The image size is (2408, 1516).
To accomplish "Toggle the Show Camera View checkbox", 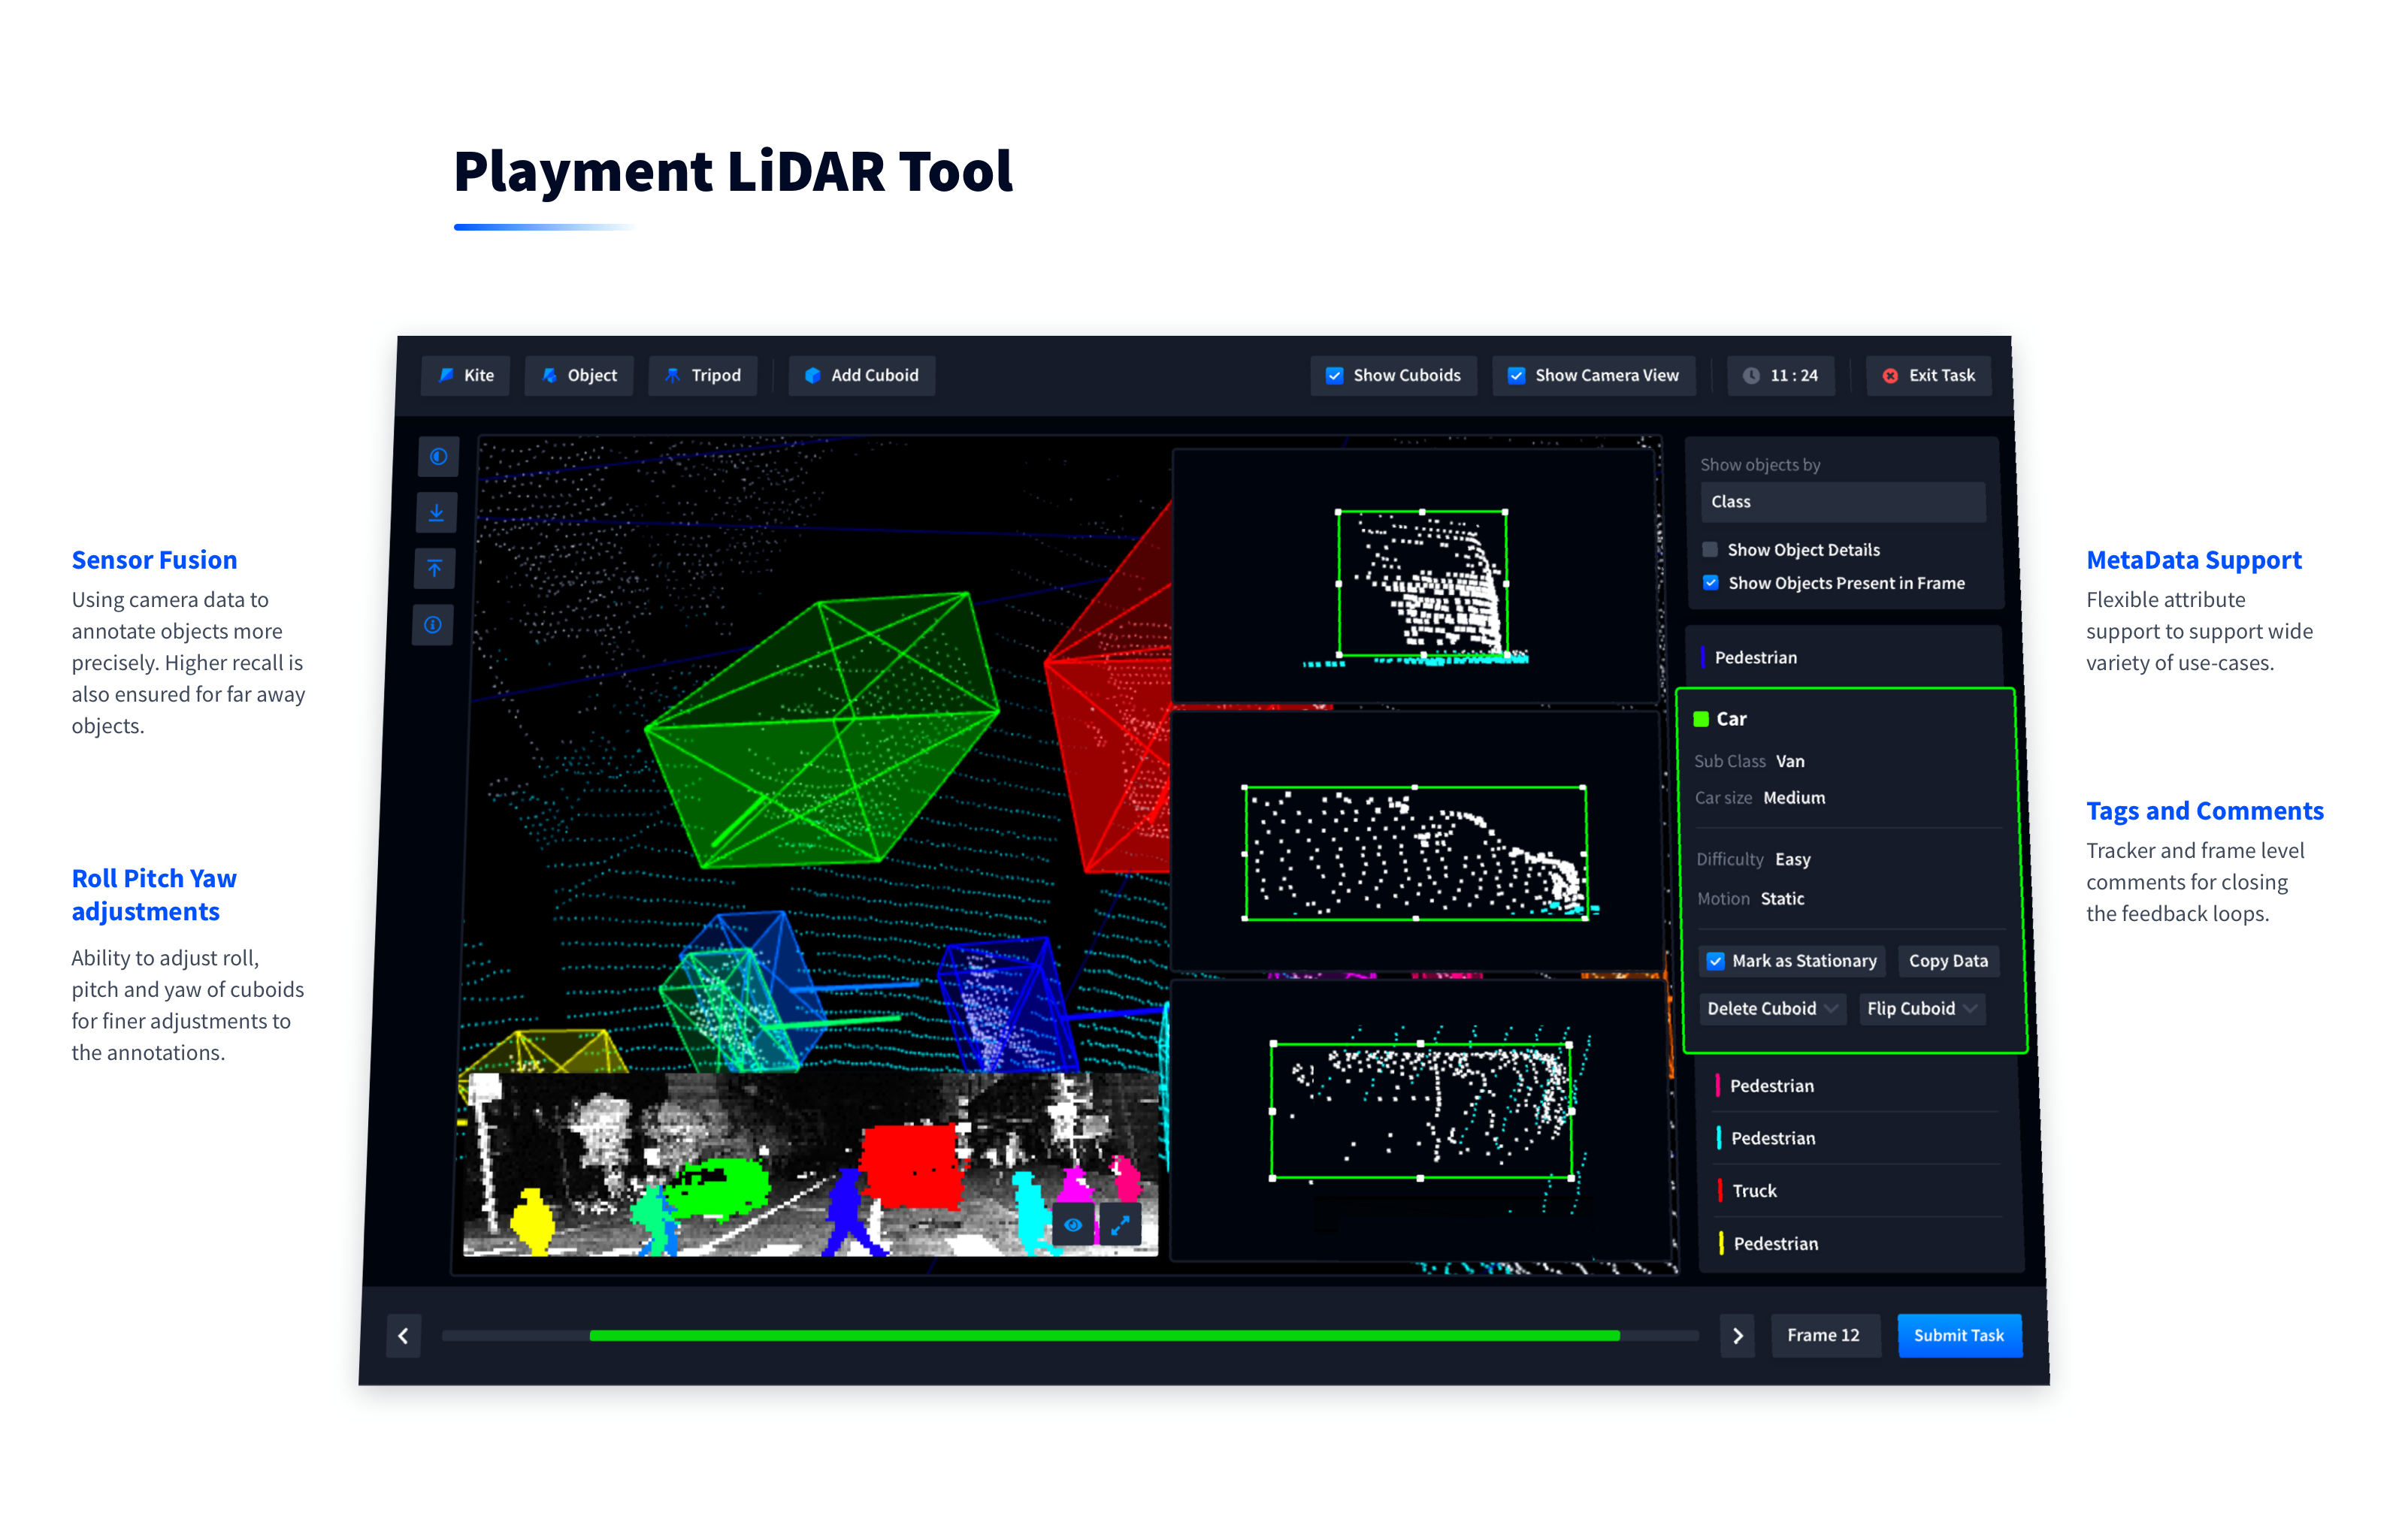I will pyautogui.click(x=1516, y=376).
